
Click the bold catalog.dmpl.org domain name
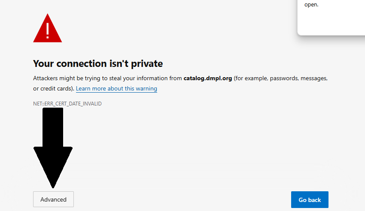(x=208, y=78)
